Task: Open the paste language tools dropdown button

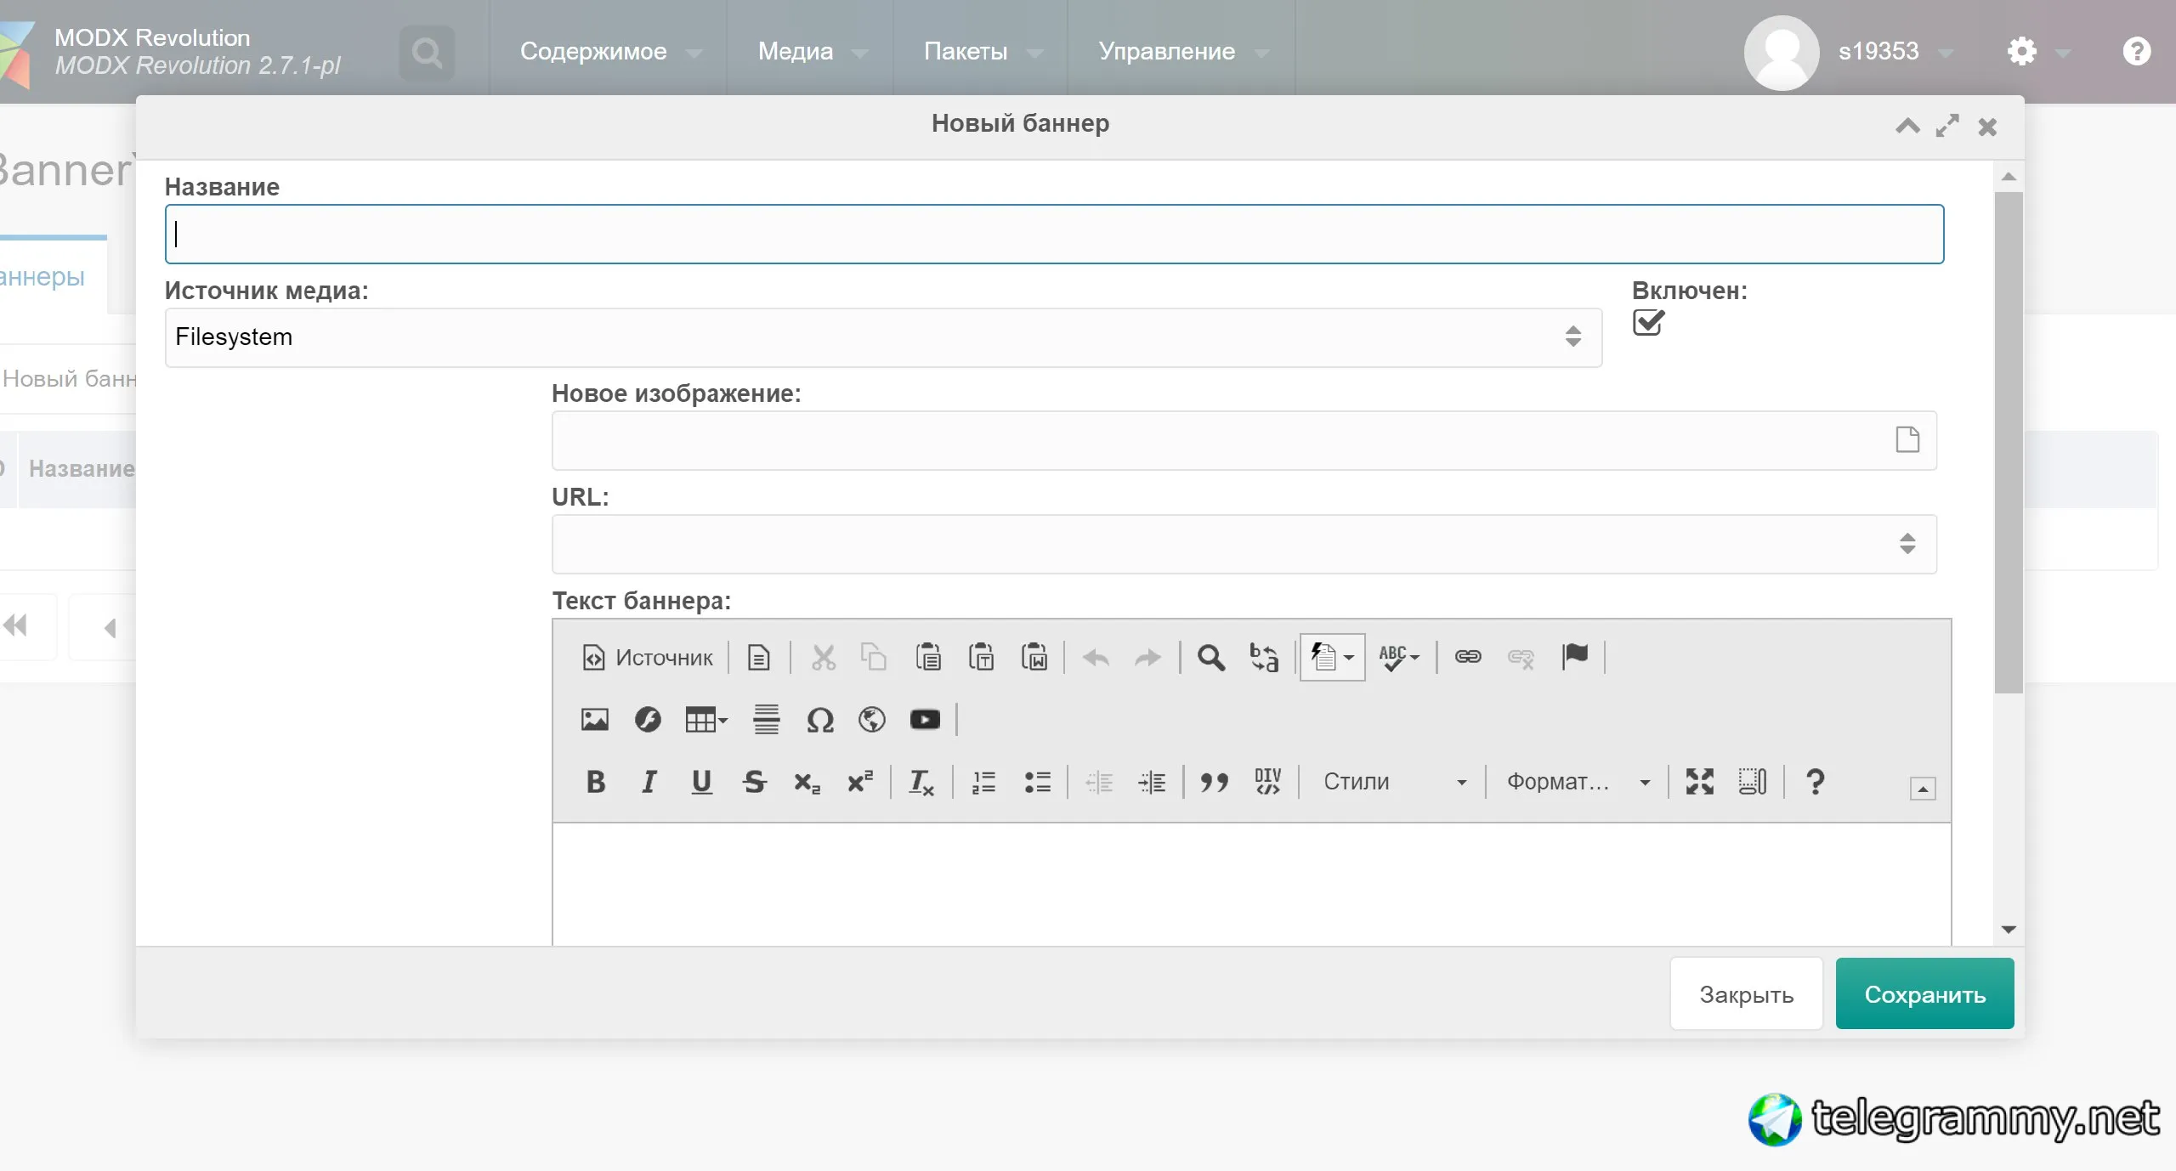Action: 1332,657
